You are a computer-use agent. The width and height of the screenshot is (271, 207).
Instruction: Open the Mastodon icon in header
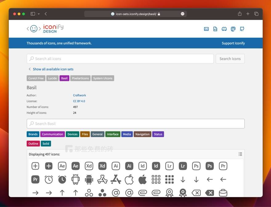(233, 29)
